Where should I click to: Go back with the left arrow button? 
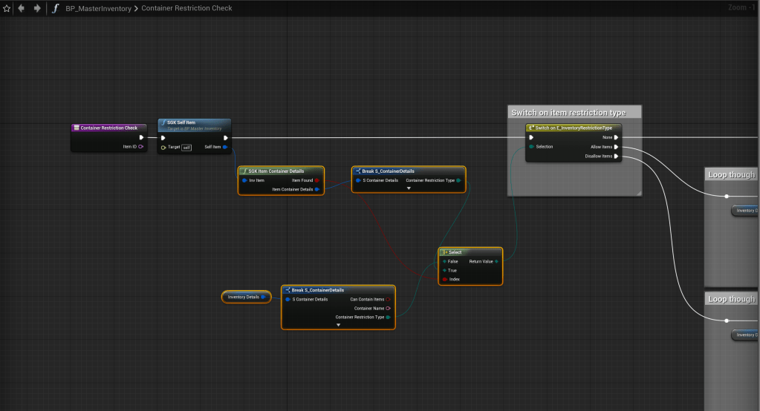(x=21, y=8)
